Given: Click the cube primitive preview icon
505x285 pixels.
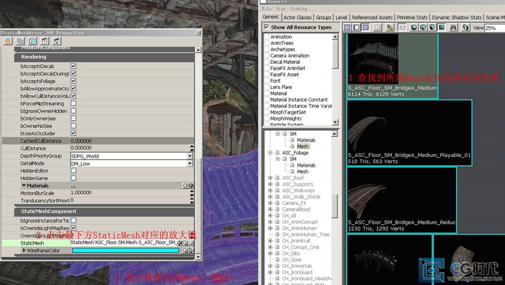Looking at the screenshot, I should [423, 28].
